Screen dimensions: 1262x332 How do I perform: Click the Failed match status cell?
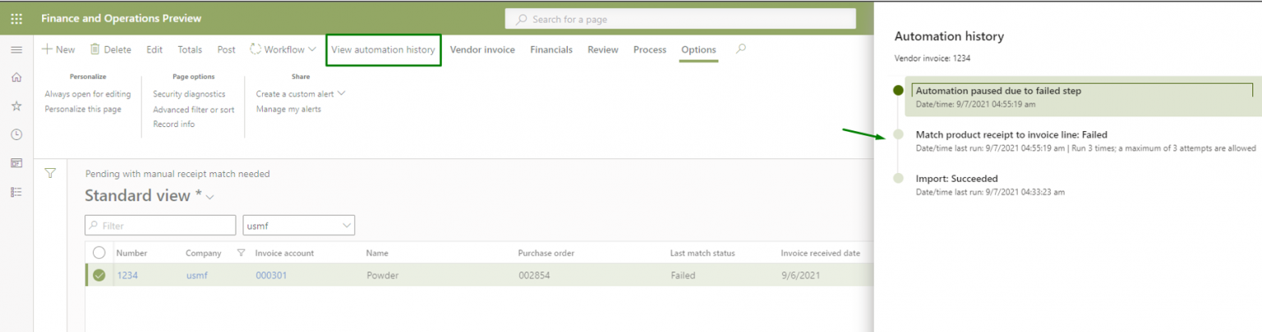tap(683, 275)
